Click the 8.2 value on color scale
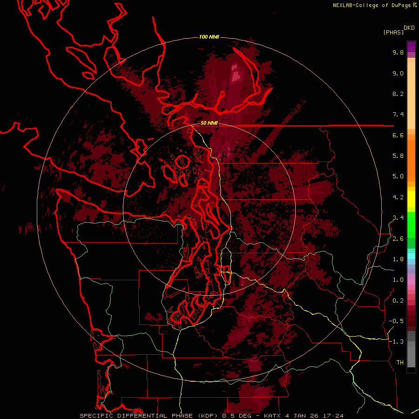 398,94
